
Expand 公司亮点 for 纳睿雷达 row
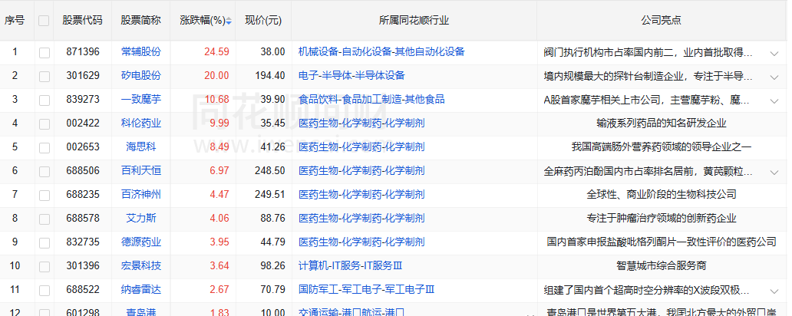click(774, 291)
